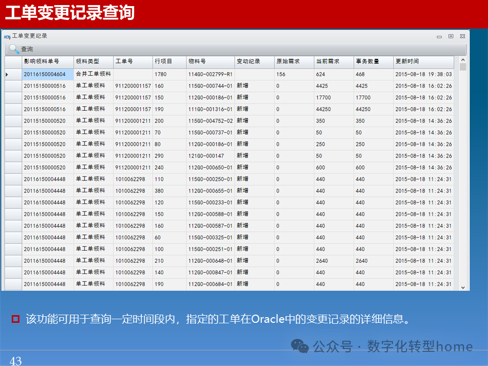Screen dimensions: 488x366
Task: Click material number 112G0-000650-01
Action: (210, 167)
